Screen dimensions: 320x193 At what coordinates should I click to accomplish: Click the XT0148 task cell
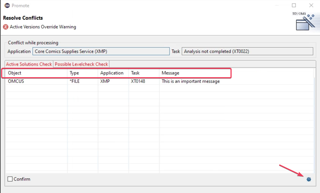138,82
